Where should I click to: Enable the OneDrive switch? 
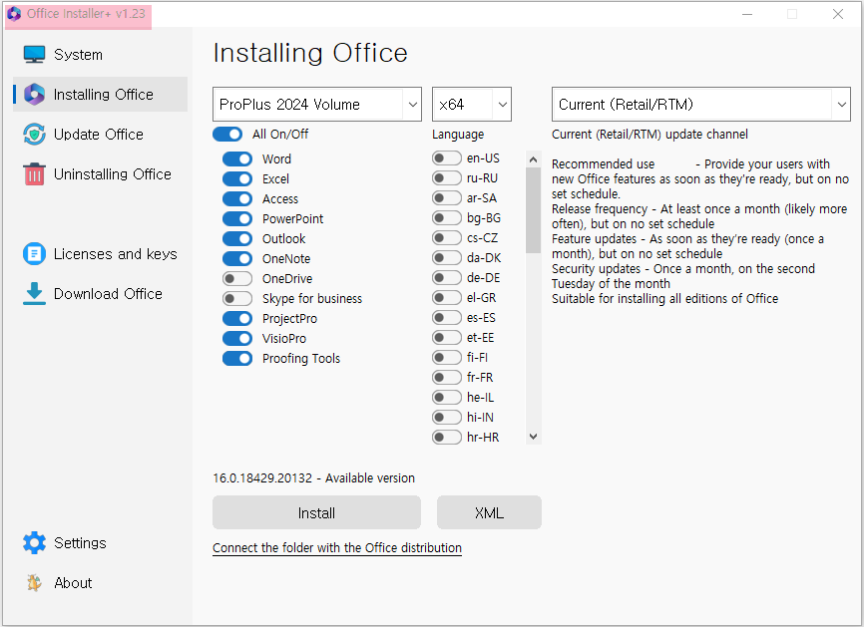click(237, 278)
